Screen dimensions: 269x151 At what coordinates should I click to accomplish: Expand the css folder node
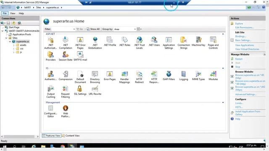tap(14, 49)
